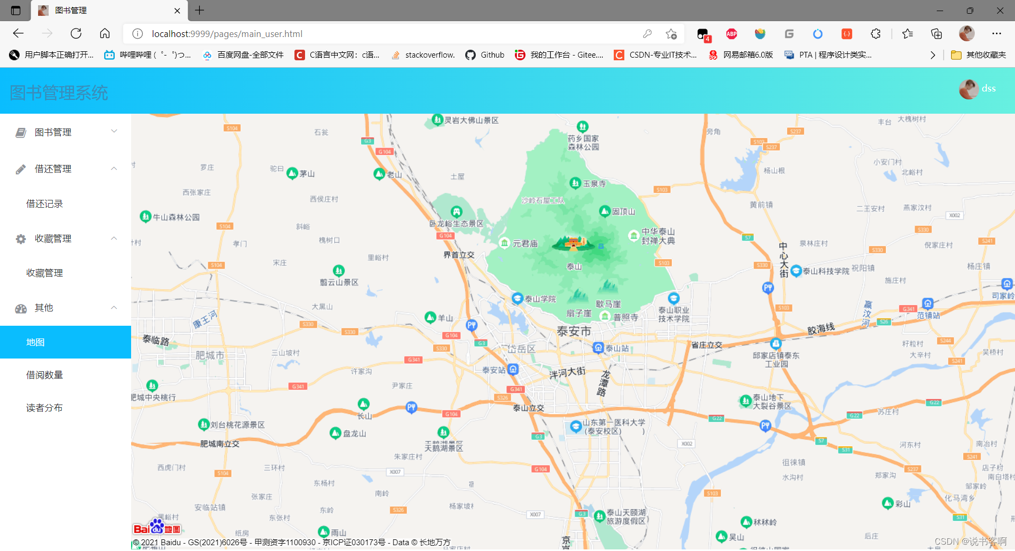Click the browser back arrow

[19, 34]
